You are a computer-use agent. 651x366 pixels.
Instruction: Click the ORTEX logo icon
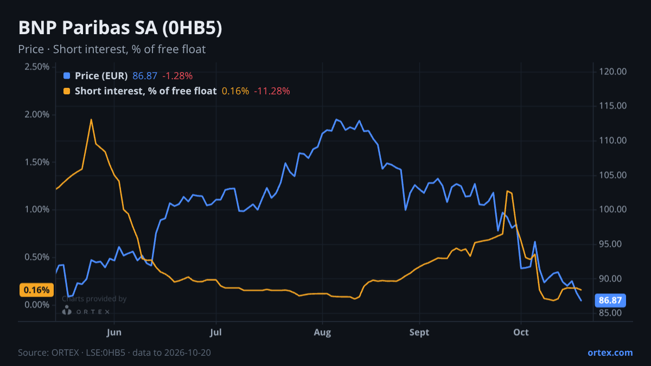click(67, 311)
